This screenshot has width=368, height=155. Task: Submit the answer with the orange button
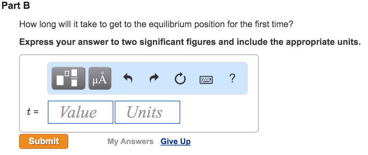(x=44, y=141)
